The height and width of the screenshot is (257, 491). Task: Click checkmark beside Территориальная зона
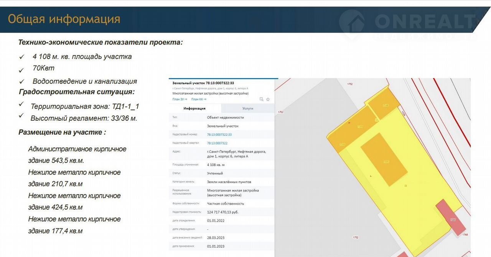point(21,105)
